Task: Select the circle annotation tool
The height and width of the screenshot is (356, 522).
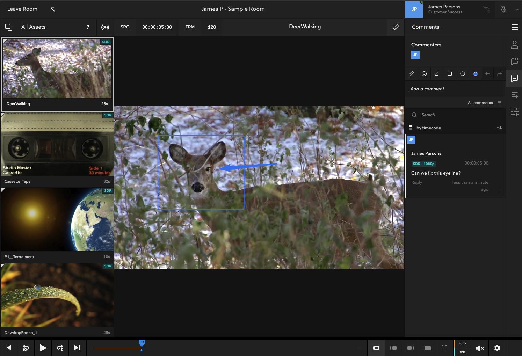Action: 463,74
